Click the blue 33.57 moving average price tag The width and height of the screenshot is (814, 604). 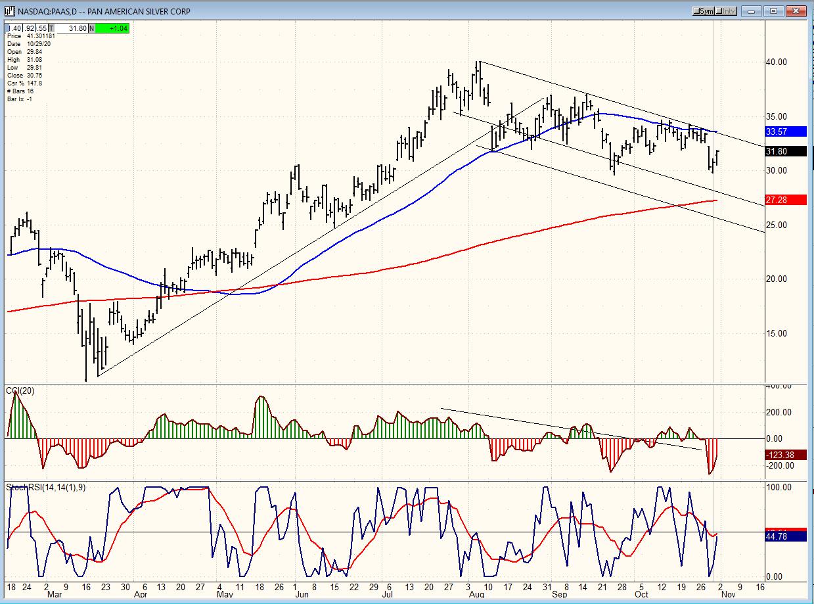point(786,131)
